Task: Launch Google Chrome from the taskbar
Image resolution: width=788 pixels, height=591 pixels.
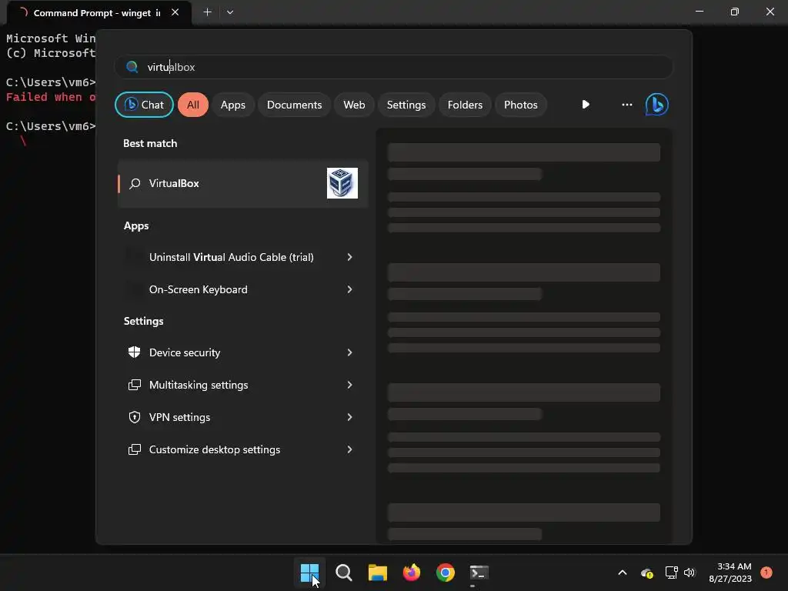Action: click(446, 573)
